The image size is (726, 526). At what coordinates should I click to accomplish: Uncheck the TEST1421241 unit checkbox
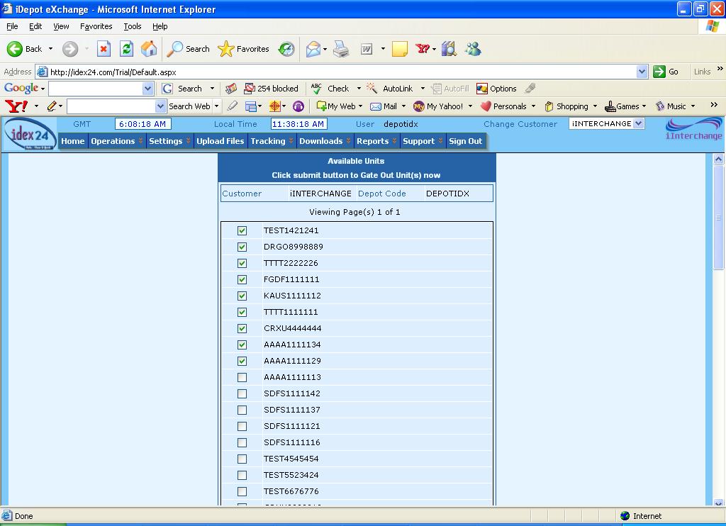click(242, 230)
